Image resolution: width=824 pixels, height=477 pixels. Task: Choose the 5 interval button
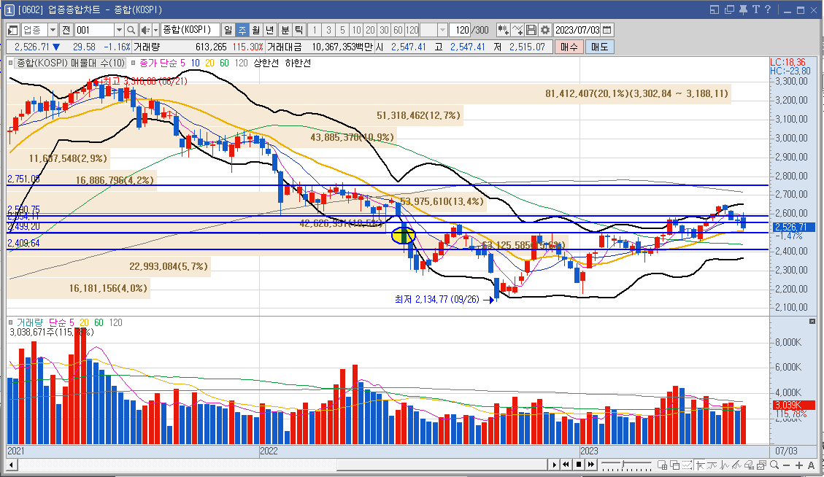(342, 30)
